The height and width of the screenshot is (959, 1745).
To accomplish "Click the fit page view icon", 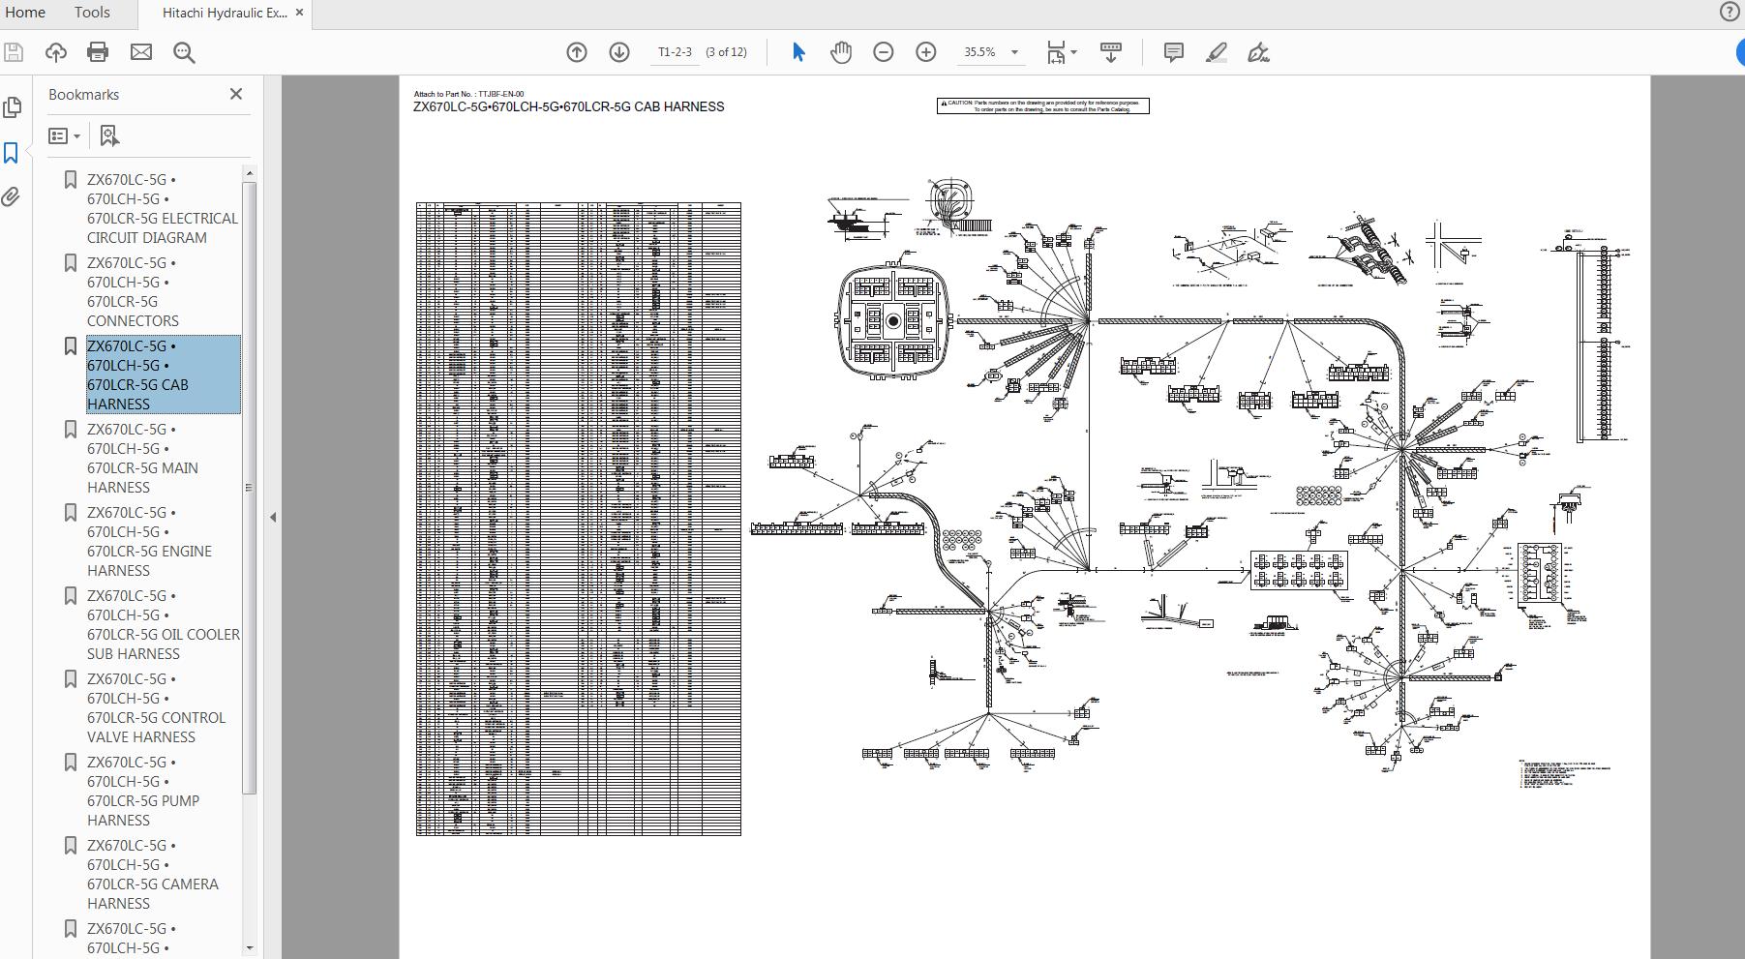I will coord(1056,52).
